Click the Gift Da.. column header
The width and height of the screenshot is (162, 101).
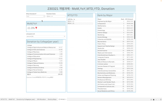(70, 19)
